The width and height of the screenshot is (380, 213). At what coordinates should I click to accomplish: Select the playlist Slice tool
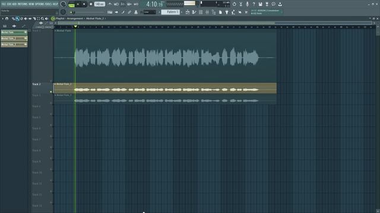34,18
